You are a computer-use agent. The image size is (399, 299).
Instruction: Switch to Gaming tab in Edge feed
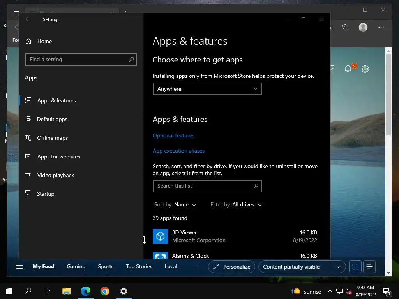pos(76,266)
